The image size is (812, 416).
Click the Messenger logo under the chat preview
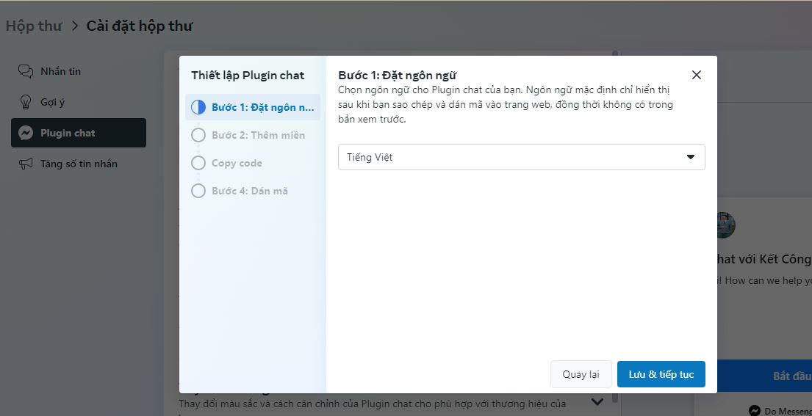coord(754,410)
